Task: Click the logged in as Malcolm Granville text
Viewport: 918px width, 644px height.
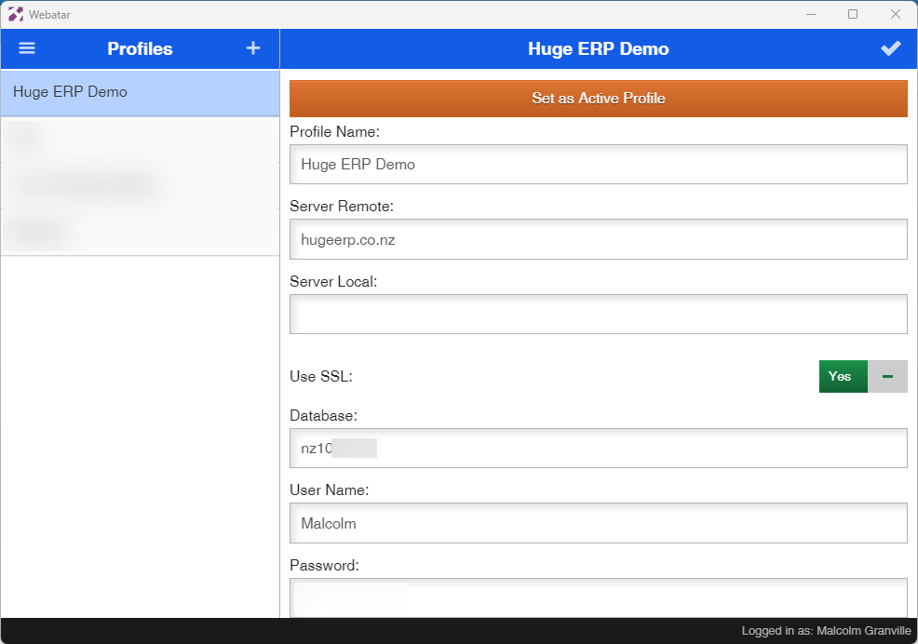Action: click(x=826, y=631)
